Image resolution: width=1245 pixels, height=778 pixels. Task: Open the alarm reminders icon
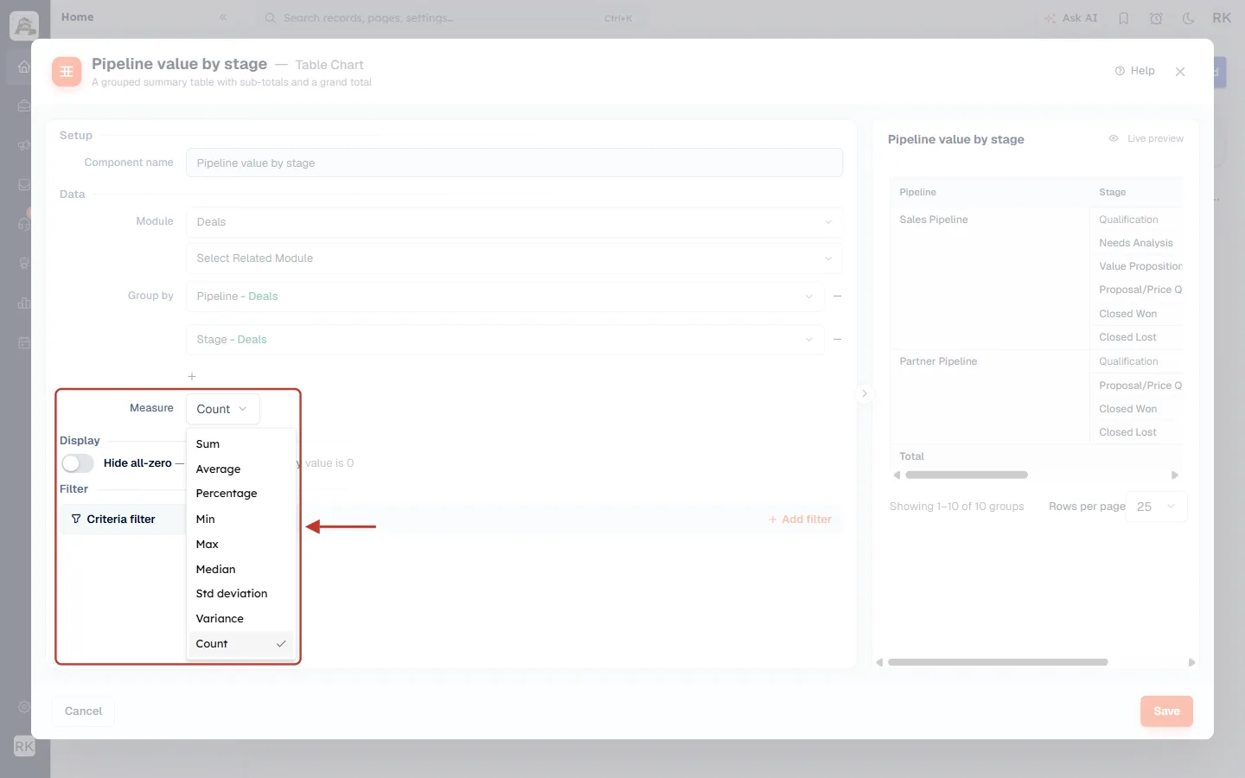[1156, 18]
